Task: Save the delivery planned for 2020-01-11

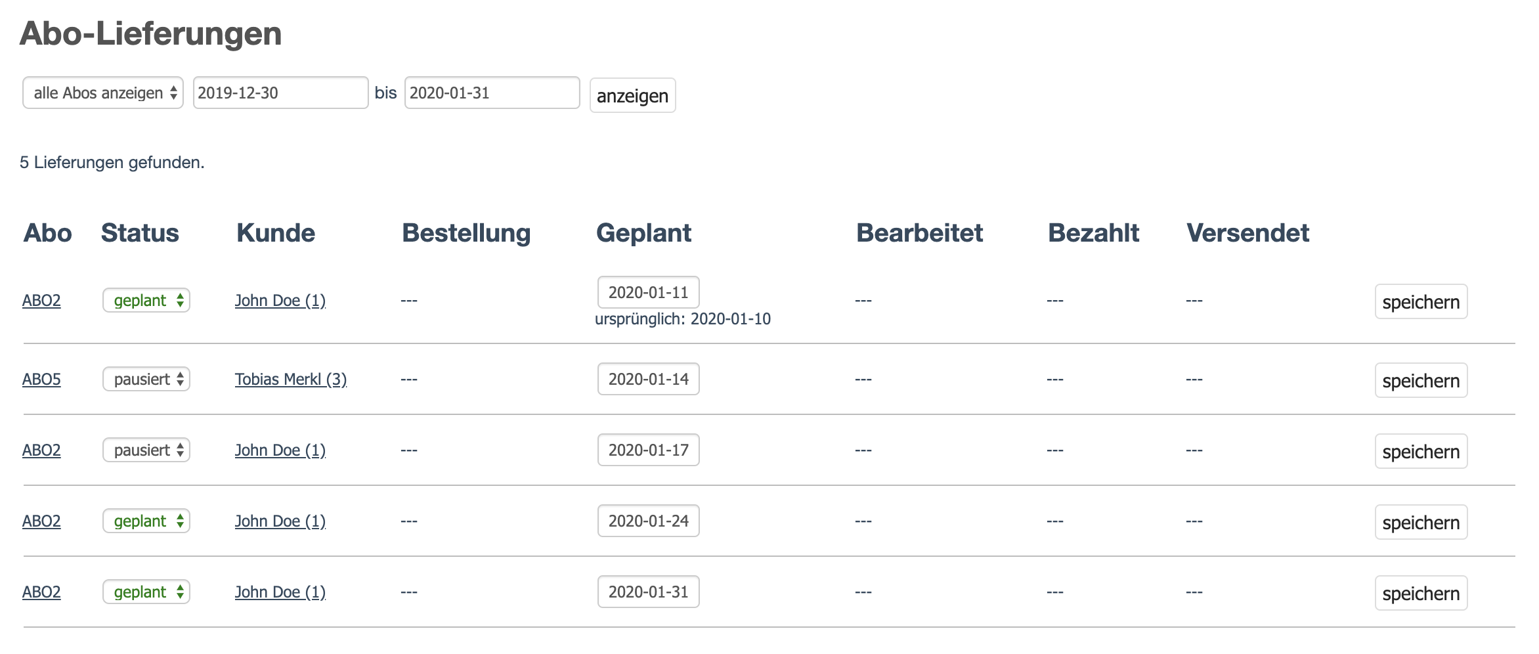Action: pyautogui.click(x=1421, y=302)
